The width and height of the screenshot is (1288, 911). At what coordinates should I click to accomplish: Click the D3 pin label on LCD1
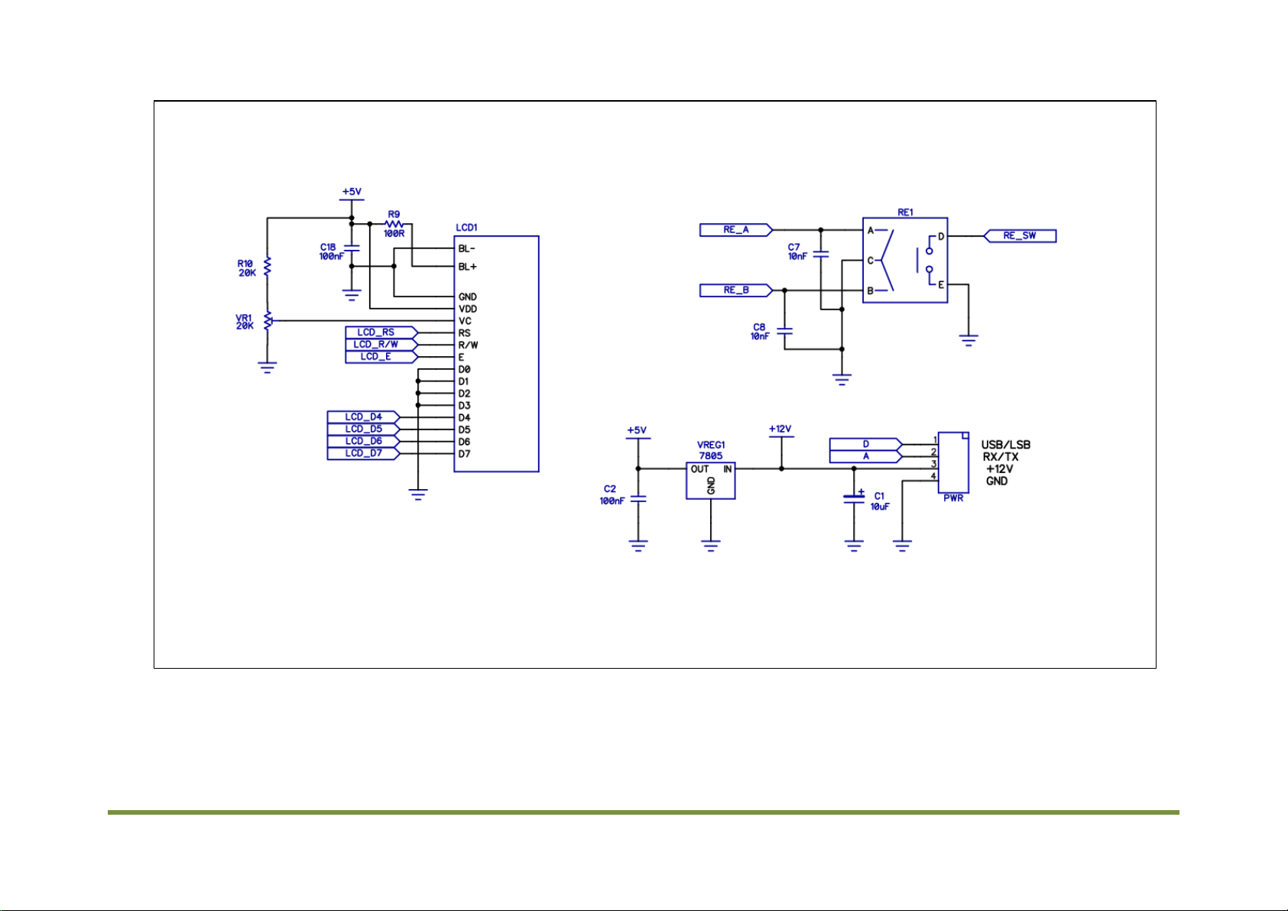coord(464,406)
